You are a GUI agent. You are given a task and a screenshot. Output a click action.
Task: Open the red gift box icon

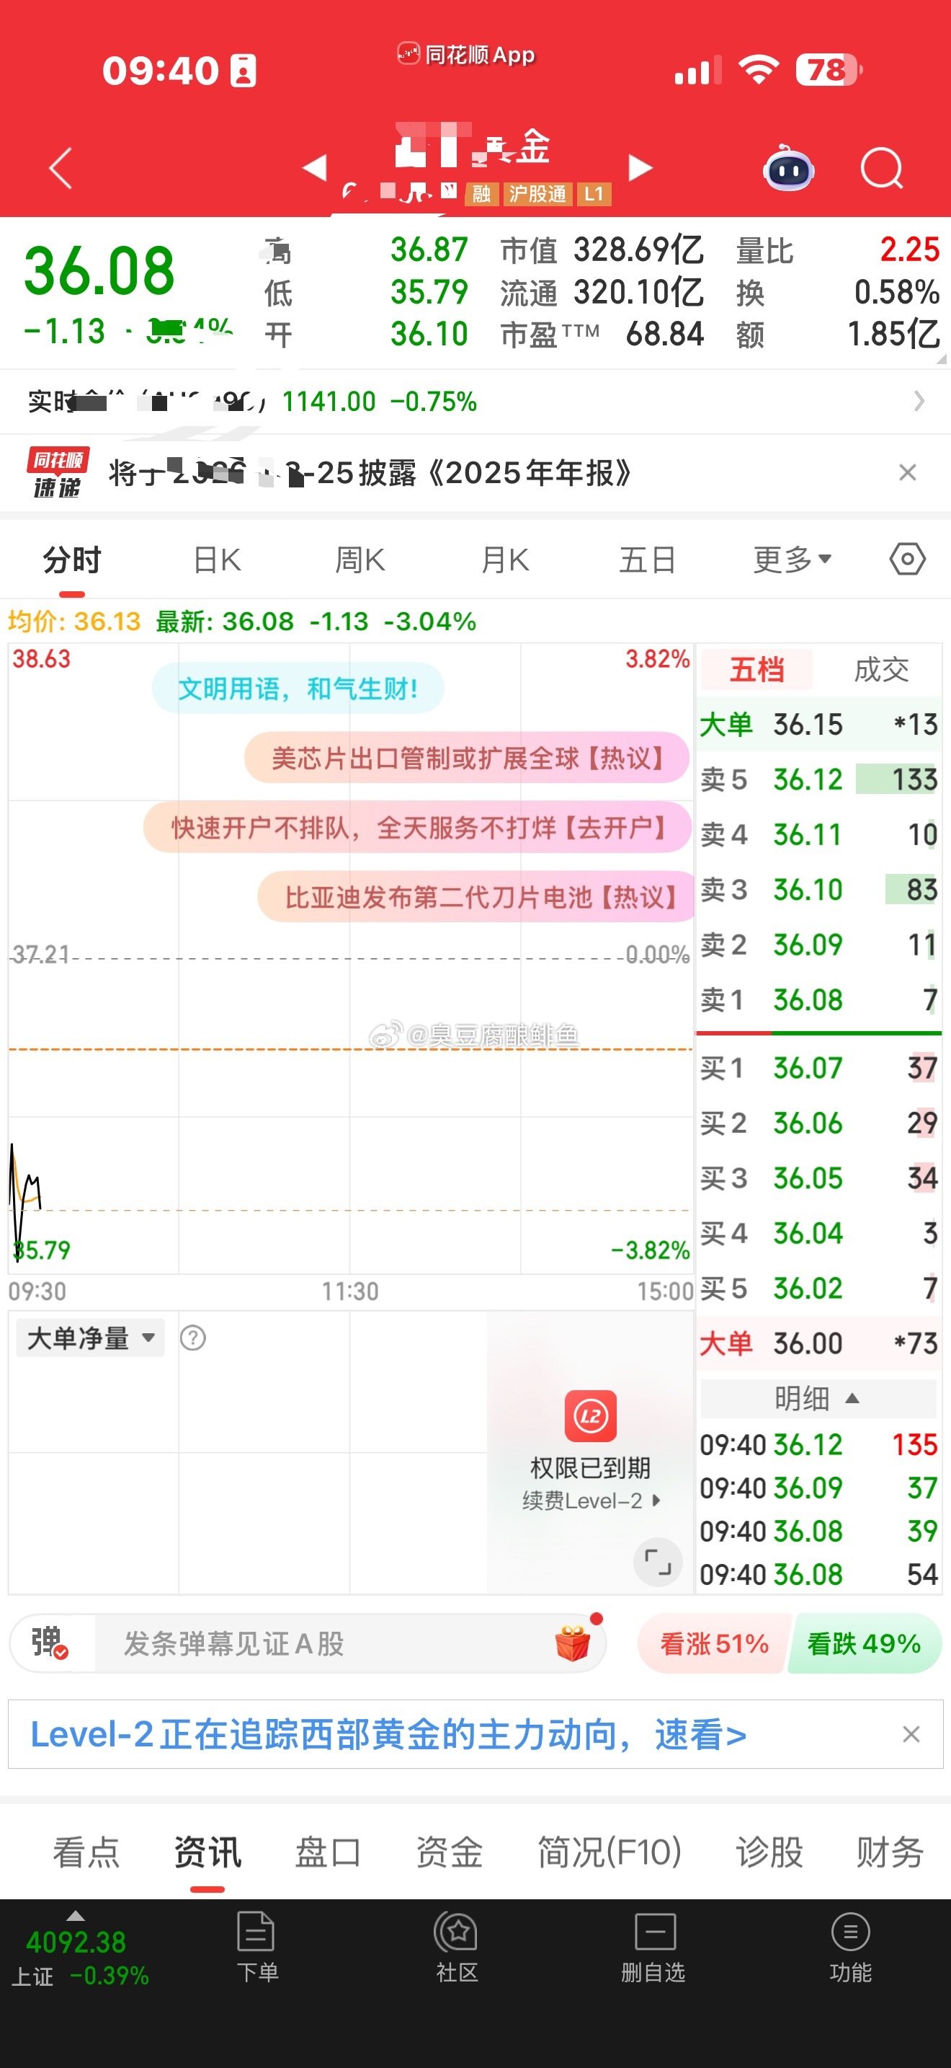coord(573,1643)
